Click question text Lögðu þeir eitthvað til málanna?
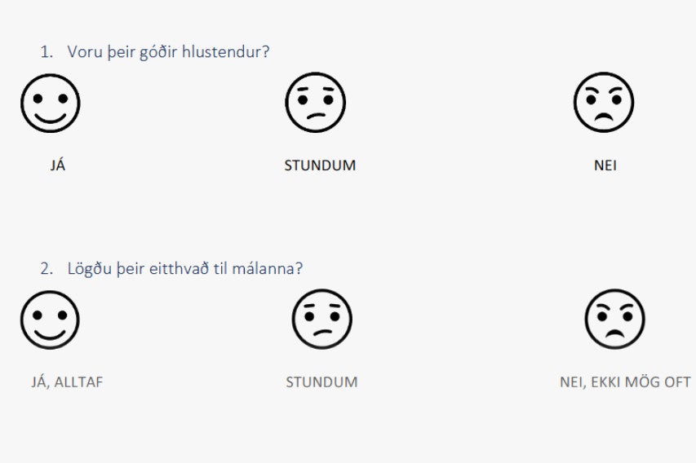 185,269
